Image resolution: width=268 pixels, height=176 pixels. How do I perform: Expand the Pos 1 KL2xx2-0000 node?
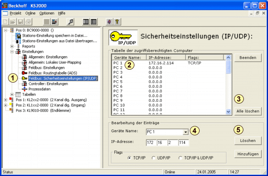point(6,100)
